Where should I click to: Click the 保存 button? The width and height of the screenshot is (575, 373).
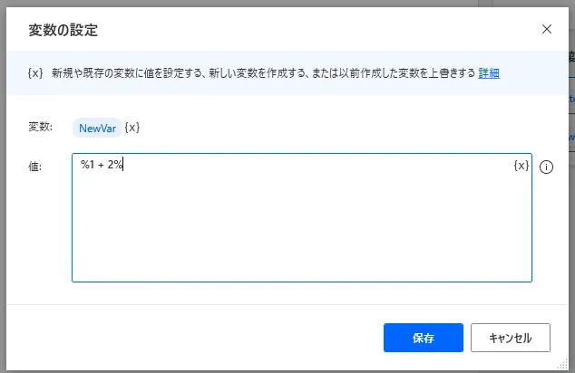(424, 338)
